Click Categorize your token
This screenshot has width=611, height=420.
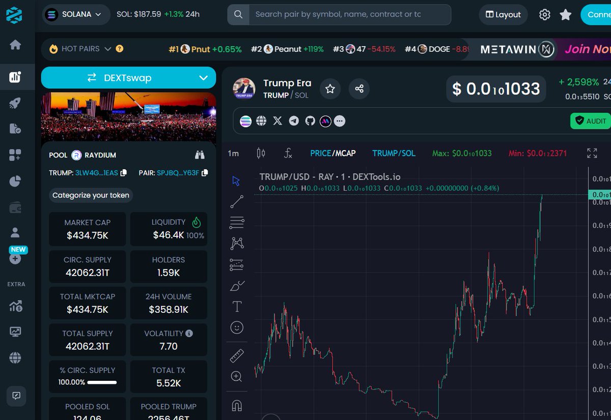point(91,195)
